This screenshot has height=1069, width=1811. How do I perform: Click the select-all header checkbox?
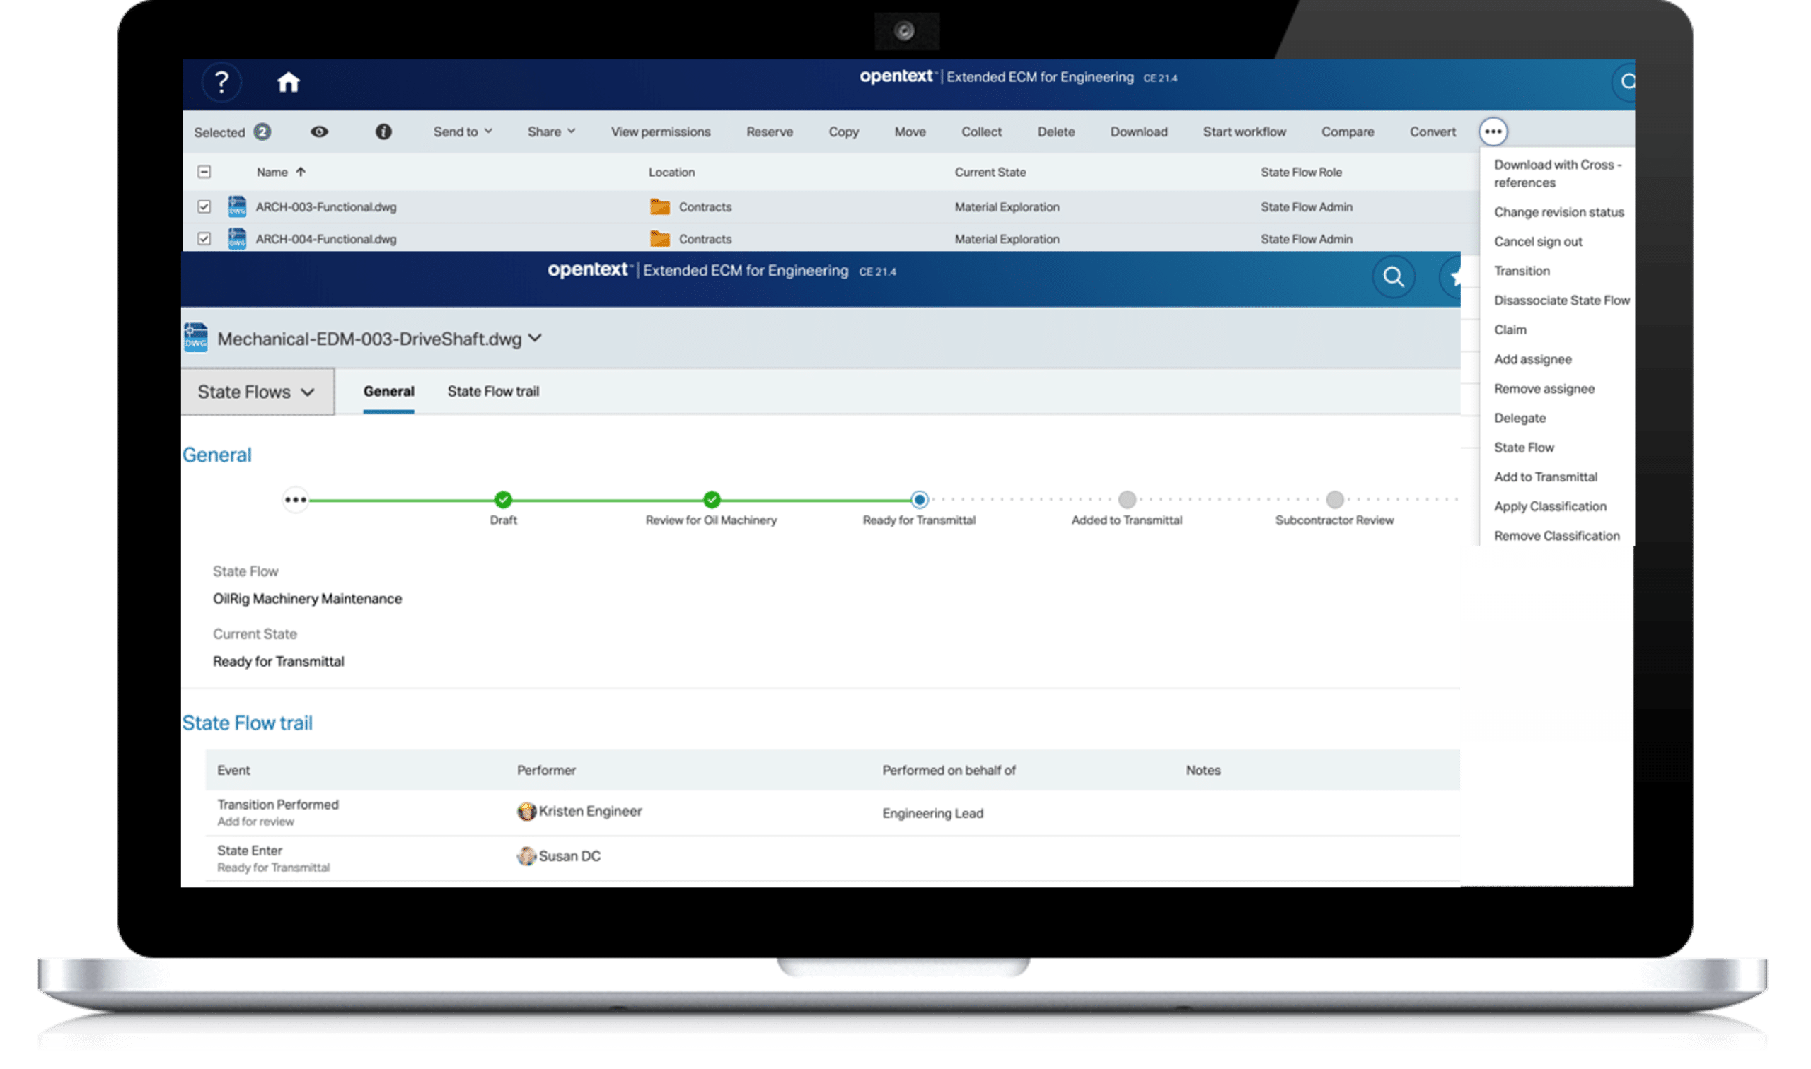click(x=204, y=173)
